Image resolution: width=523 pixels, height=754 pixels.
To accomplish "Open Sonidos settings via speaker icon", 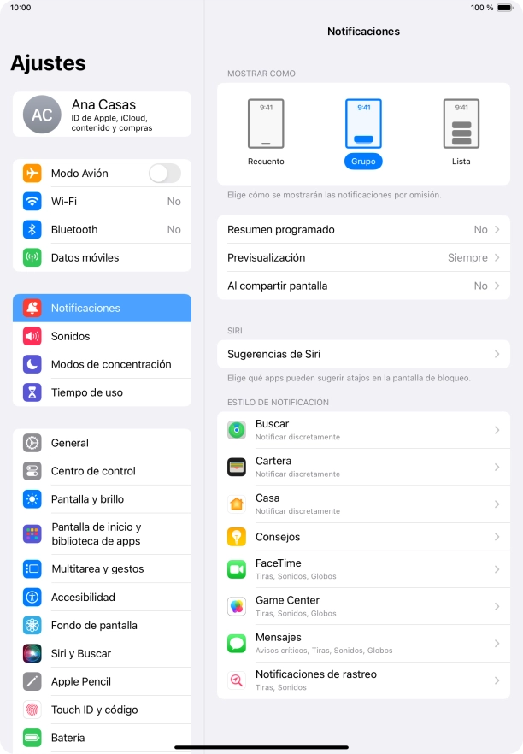I will [32, 336].
